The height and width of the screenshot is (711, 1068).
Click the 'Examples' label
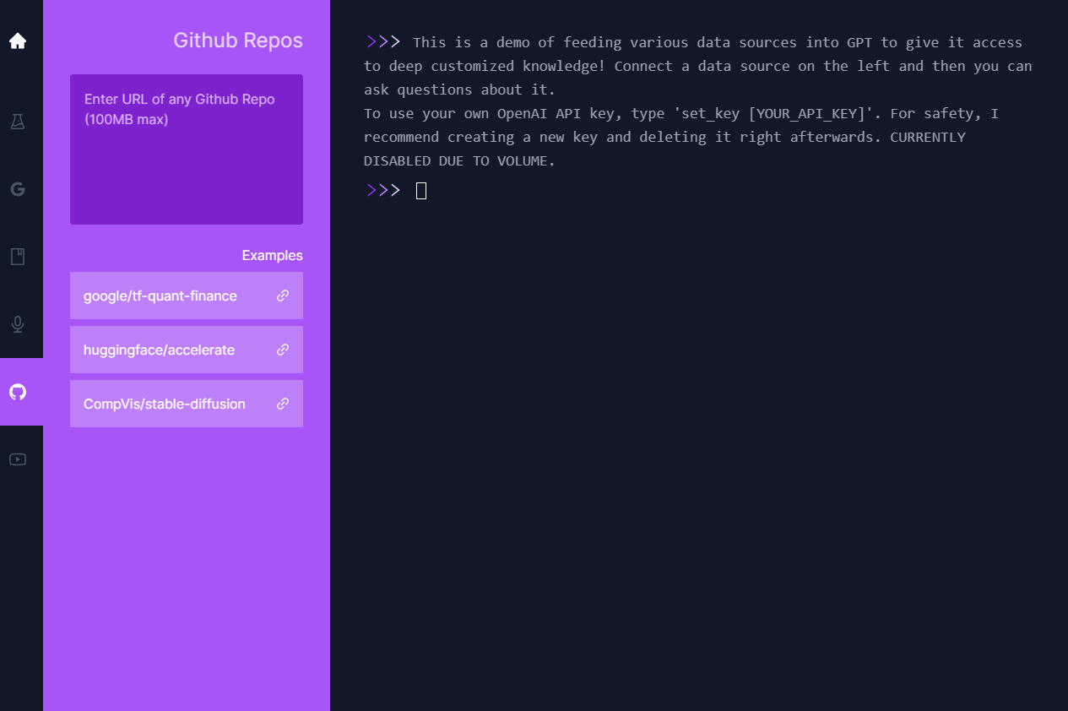tap(272, 255)
